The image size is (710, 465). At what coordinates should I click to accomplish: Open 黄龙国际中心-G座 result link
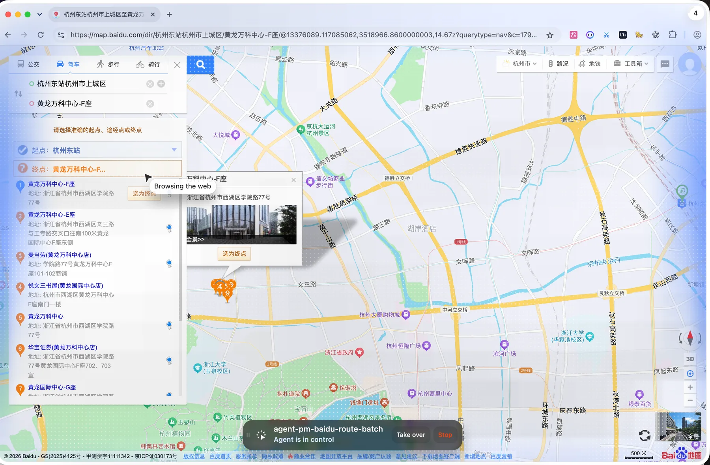click(x=52, y=387)
